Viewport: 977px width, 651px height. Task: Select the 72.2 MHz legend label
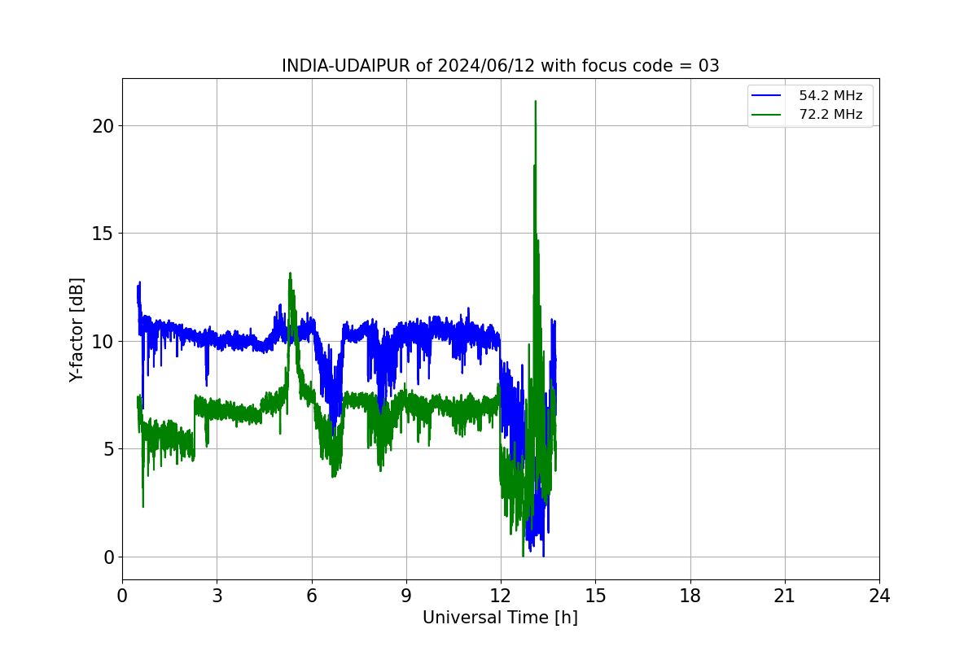(830, 115)
